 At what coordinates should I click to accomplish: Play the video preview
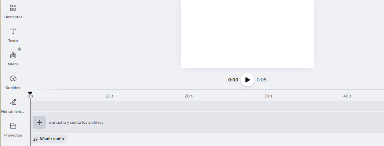(247, 80)
